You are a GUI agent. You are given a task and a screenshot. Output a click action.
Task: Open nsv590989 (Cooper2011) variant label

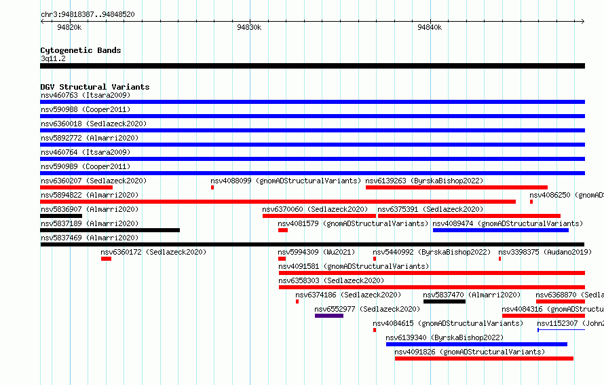(x=86, y=166)
